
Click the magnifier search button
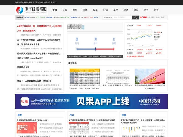(x=135, y=18)
